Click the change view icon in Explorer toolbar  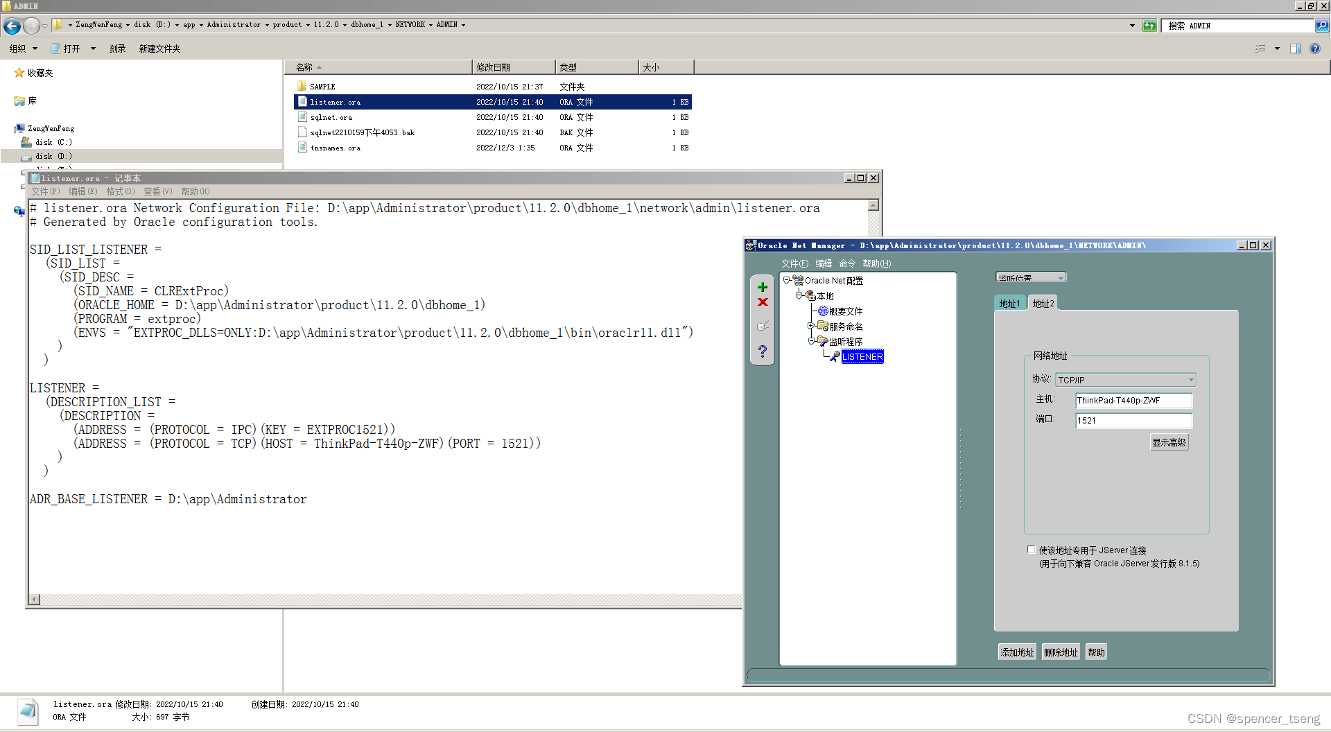(x=1260, y=49)
